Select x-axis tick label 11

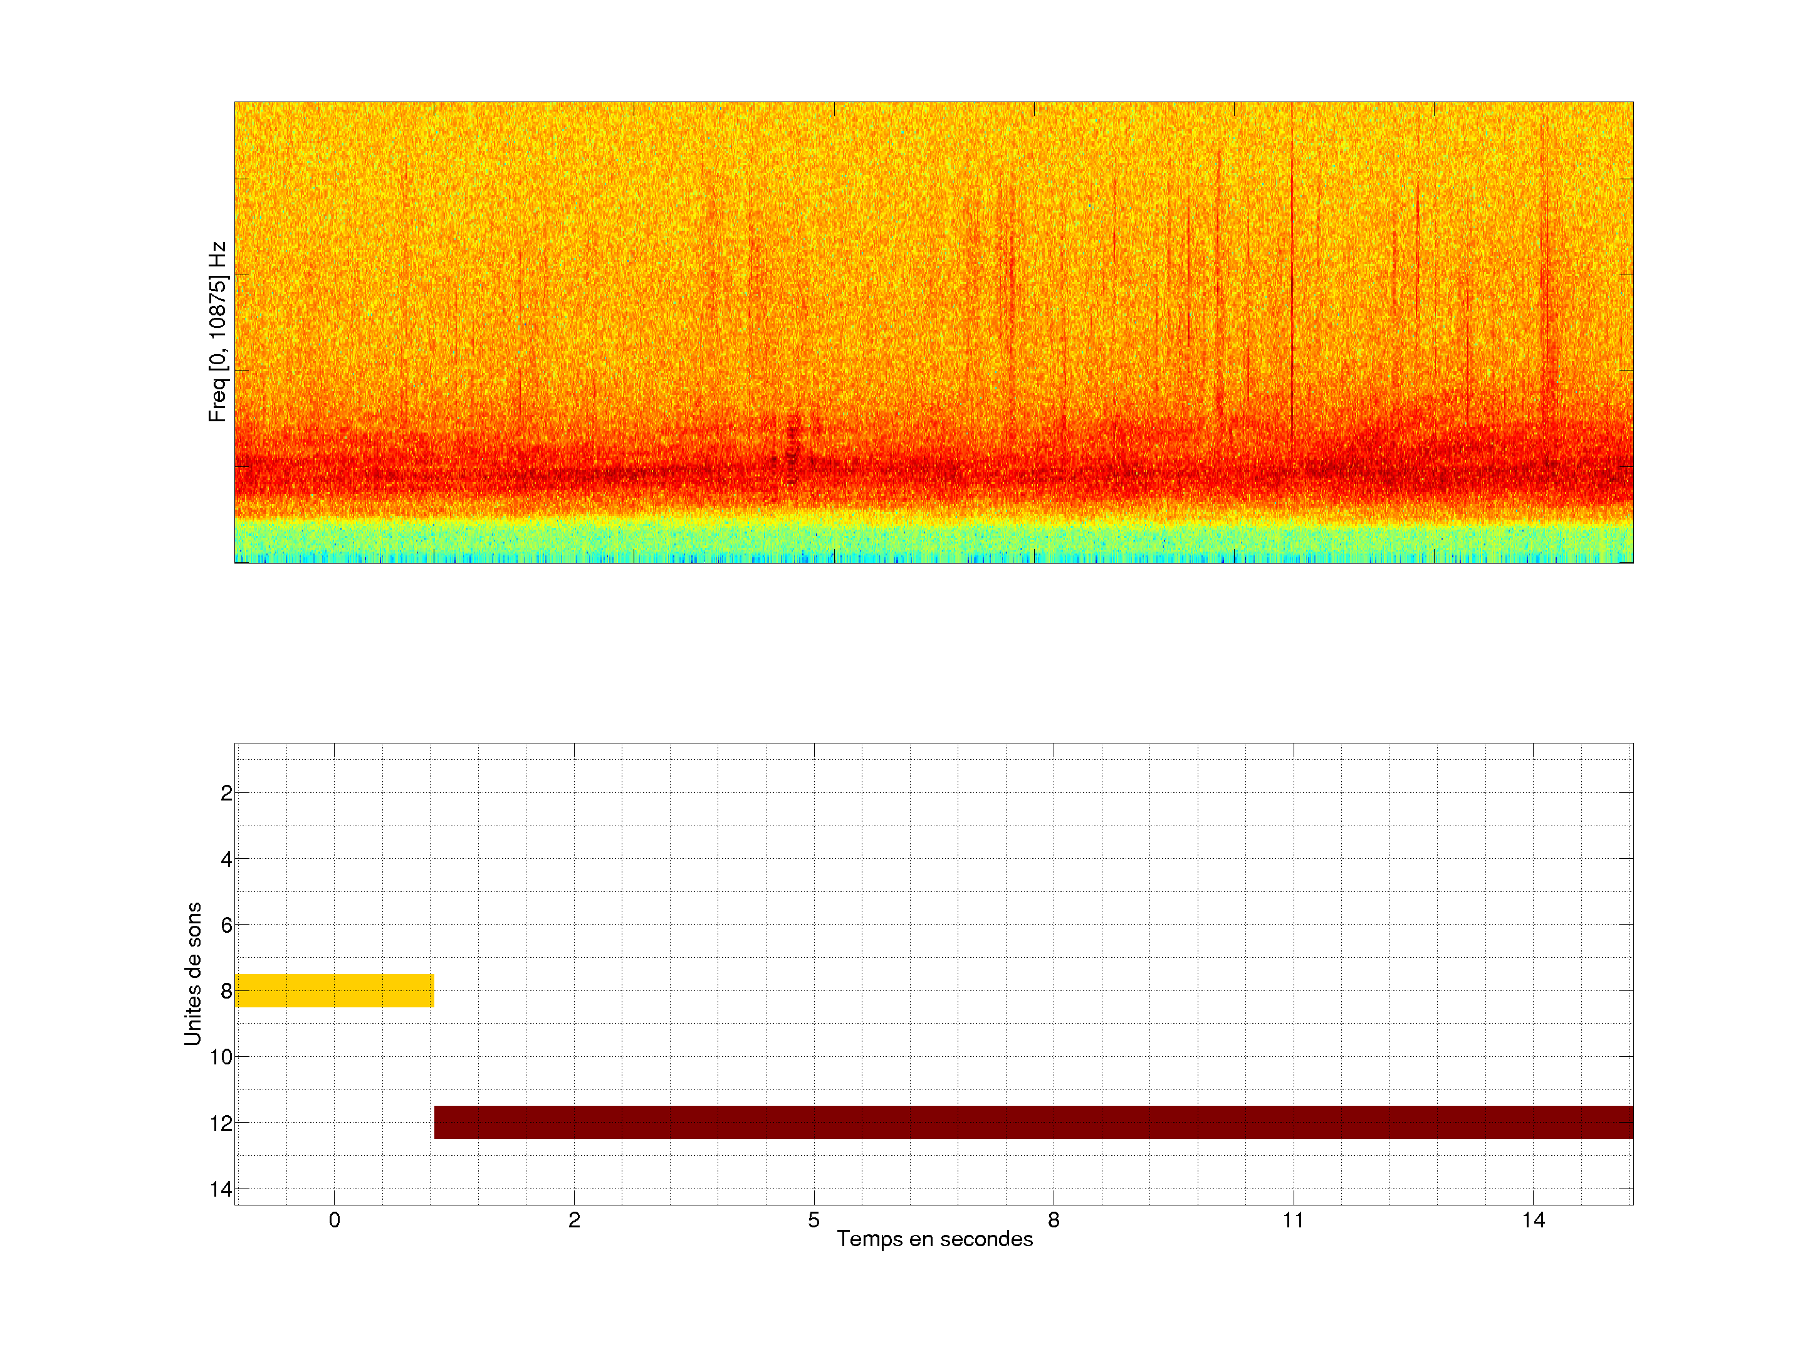click(x=1294, y=1220)
